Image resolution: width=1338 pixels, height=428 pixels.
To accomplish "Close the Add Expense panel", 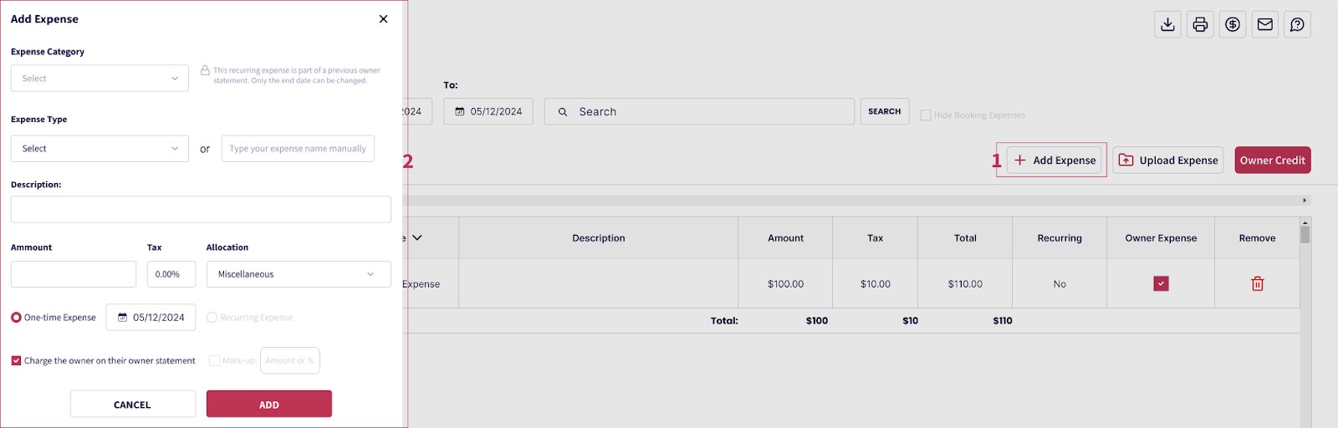I will (x=383, y=19).
